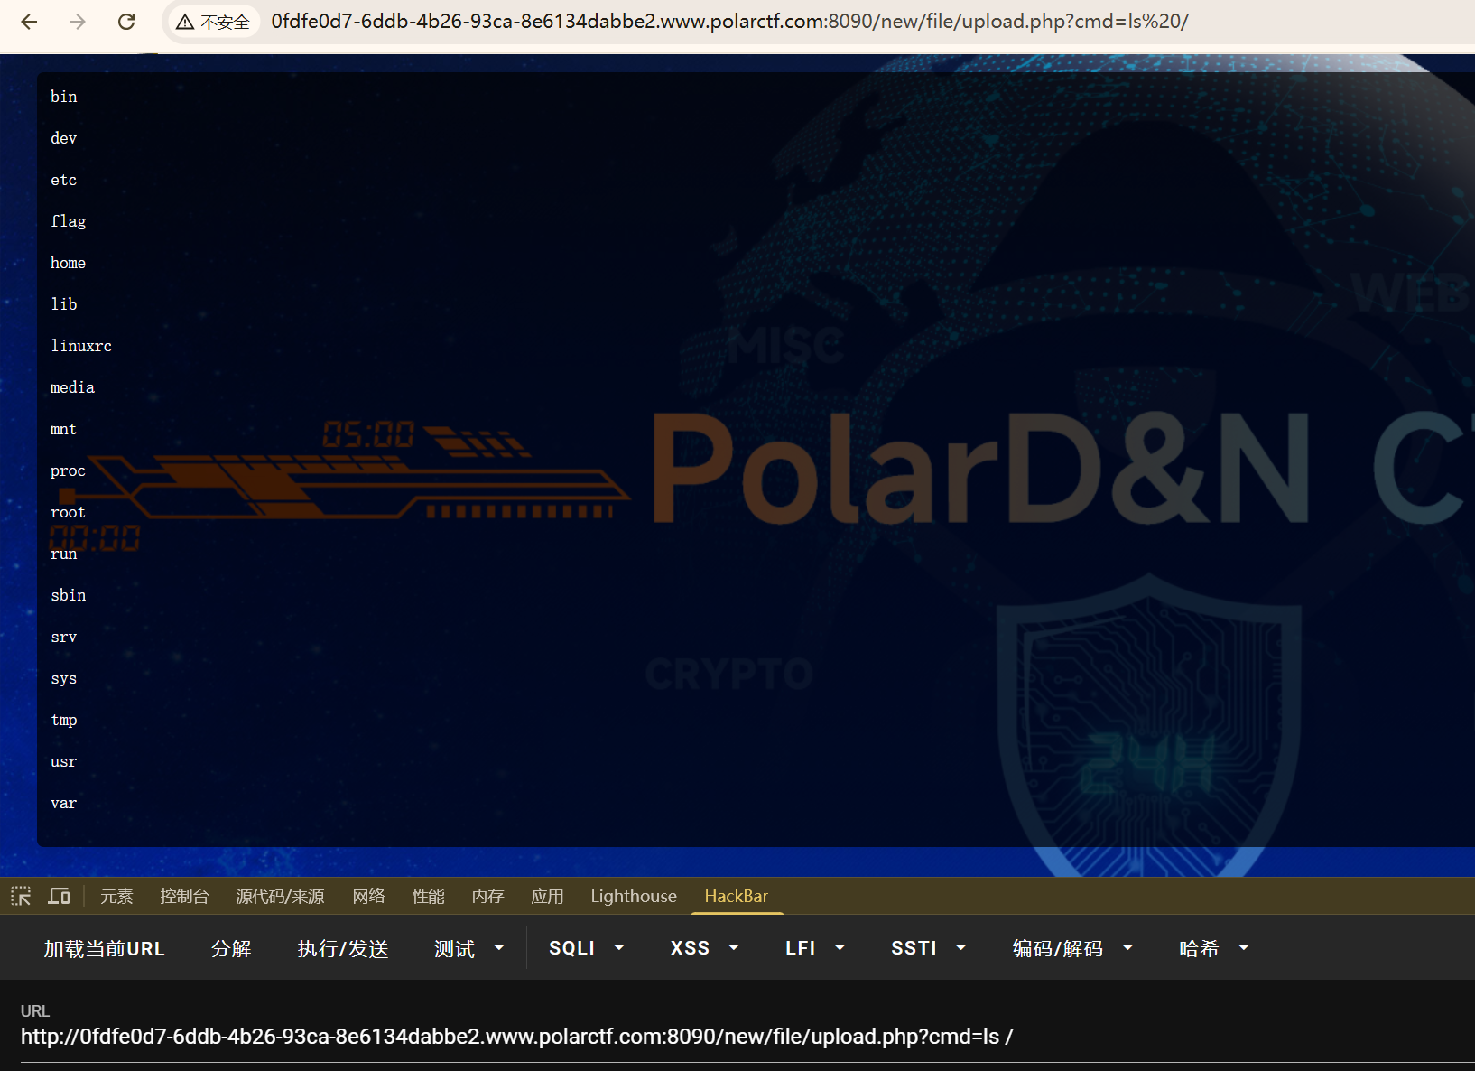Viewport: 1475px width, 1071px height.
Task: Click the 分解 split button in HackBar
Action: pos(231,948)
